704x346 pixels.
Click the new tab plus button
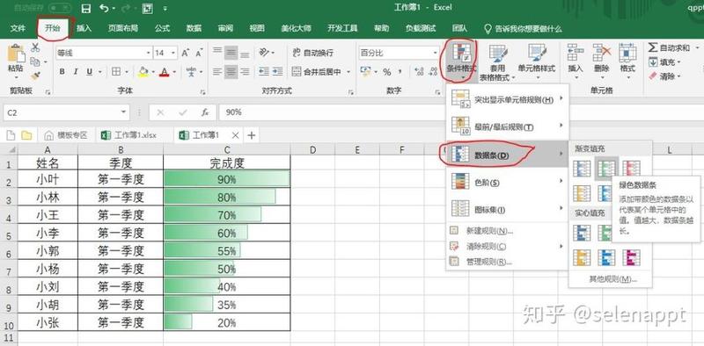pyautogui.click(x=252, y=135)
